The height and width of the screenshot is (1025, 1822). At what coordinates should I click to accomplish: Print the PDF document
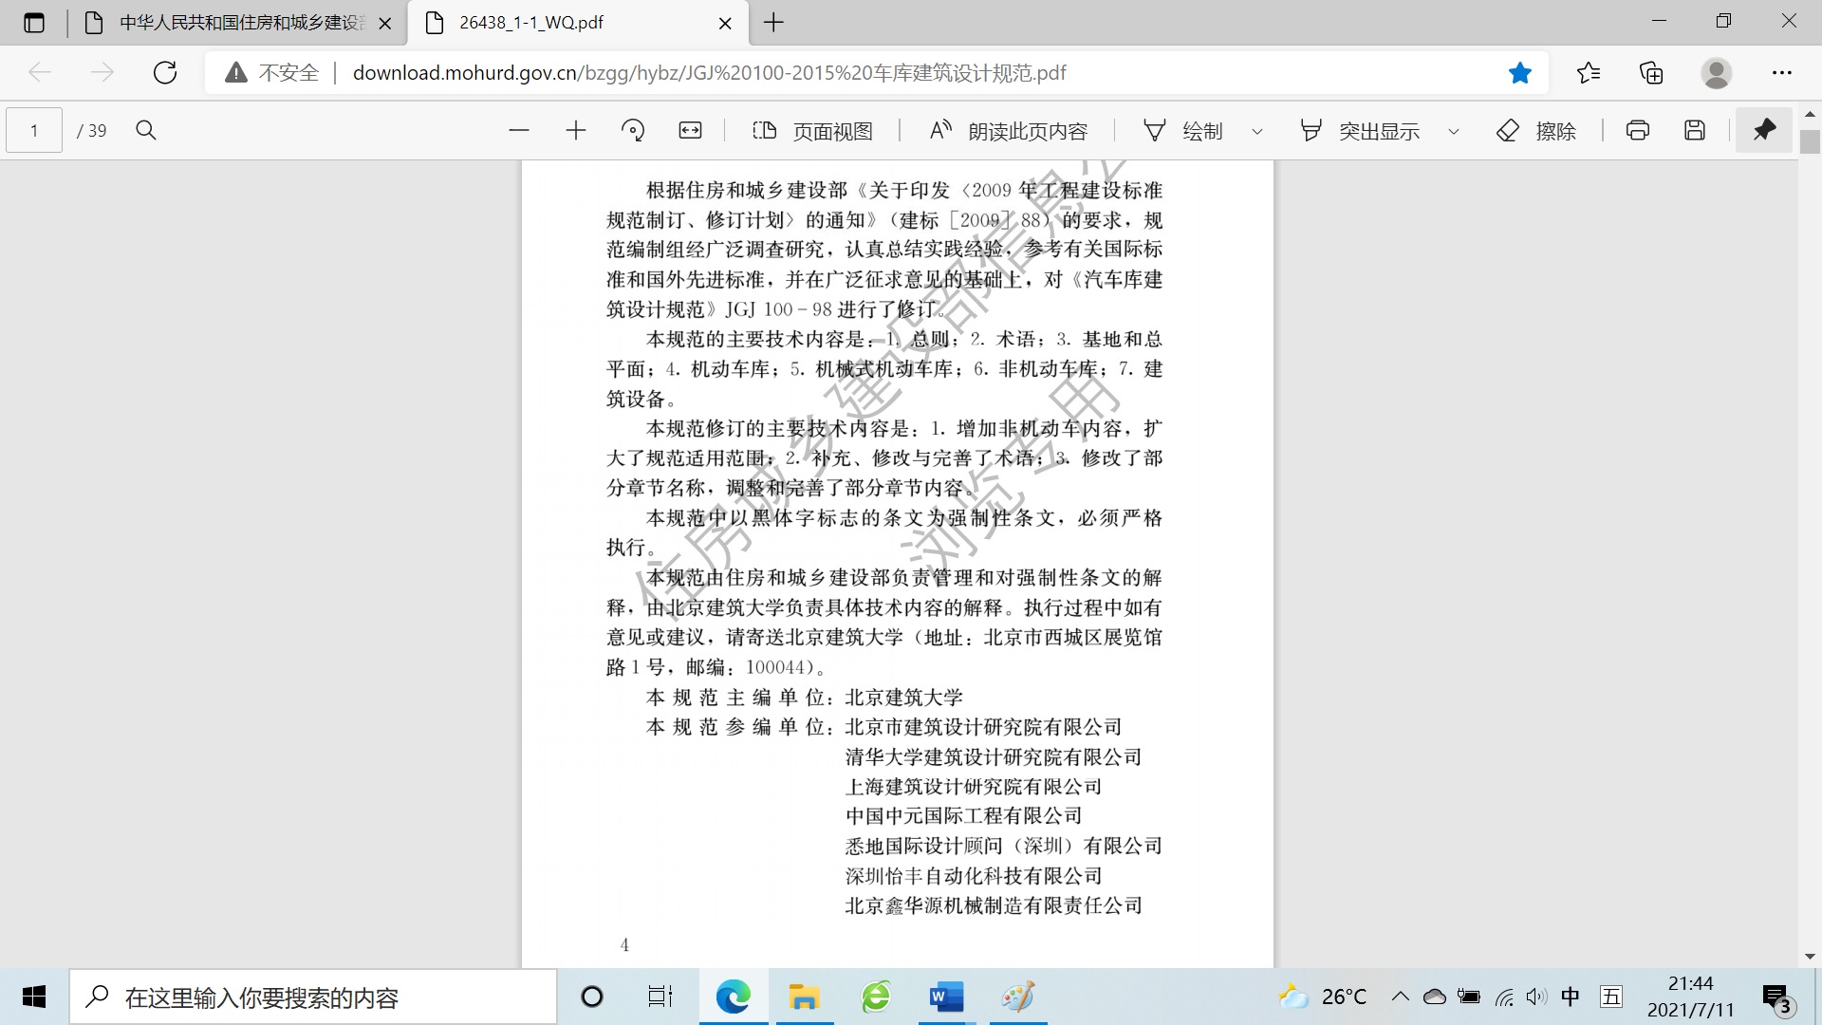[1637, 131]
